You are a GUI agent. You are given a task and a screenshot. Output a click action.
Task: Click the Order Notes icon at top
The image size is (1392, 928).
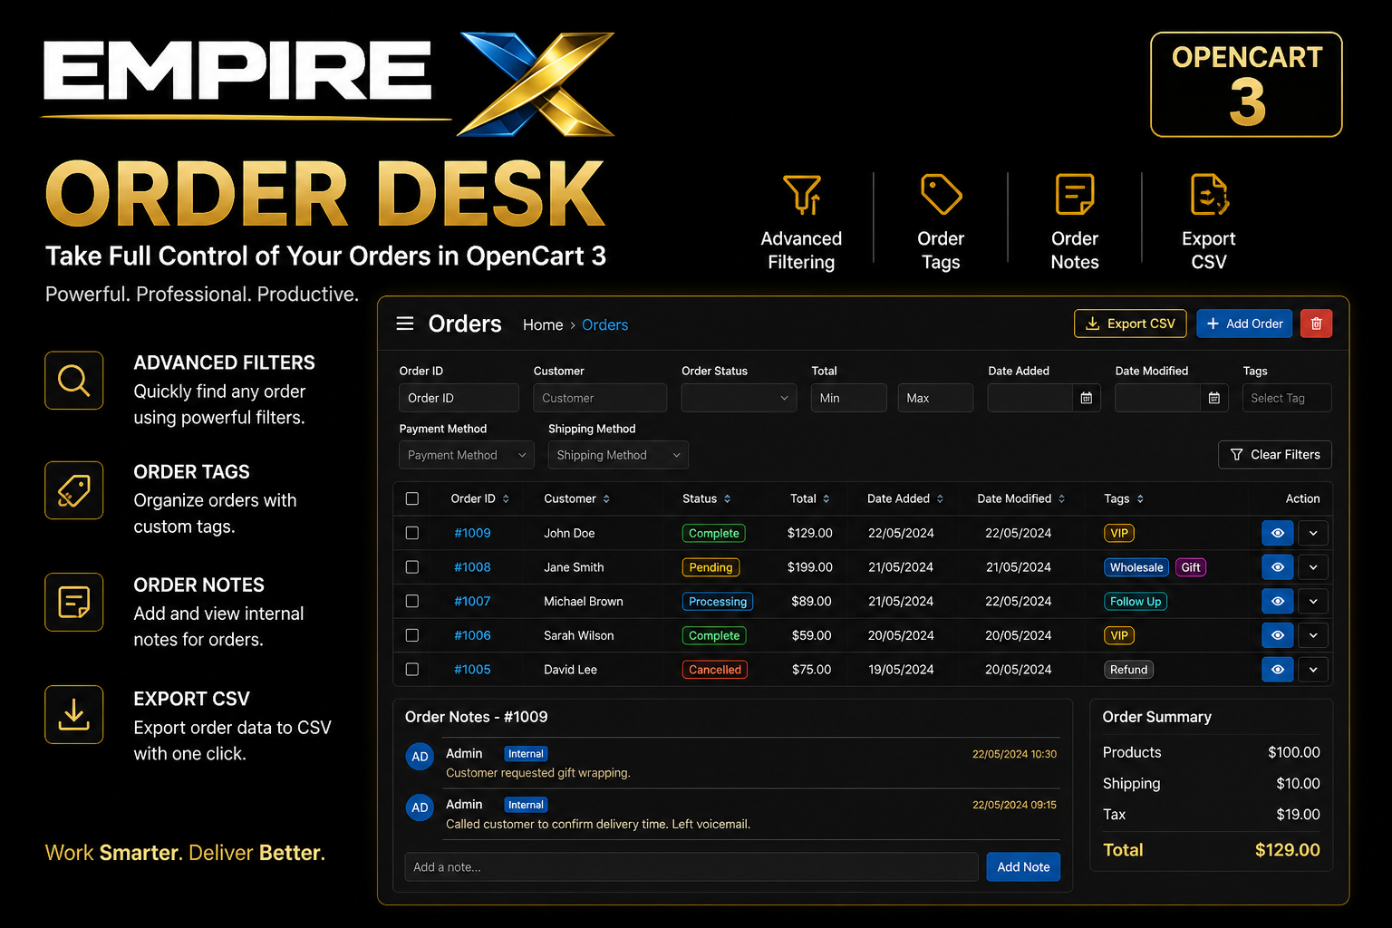(x=1075, y=195)
